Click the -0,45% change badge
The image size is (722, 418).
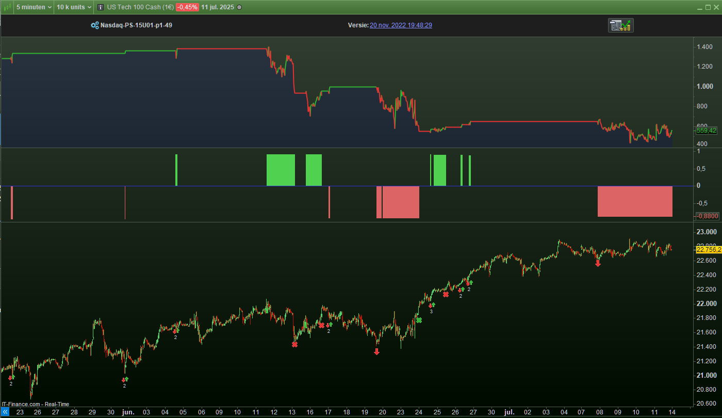click(x=186, y=7)
